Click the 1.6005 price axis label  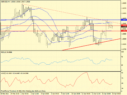[x=124, y=13]
